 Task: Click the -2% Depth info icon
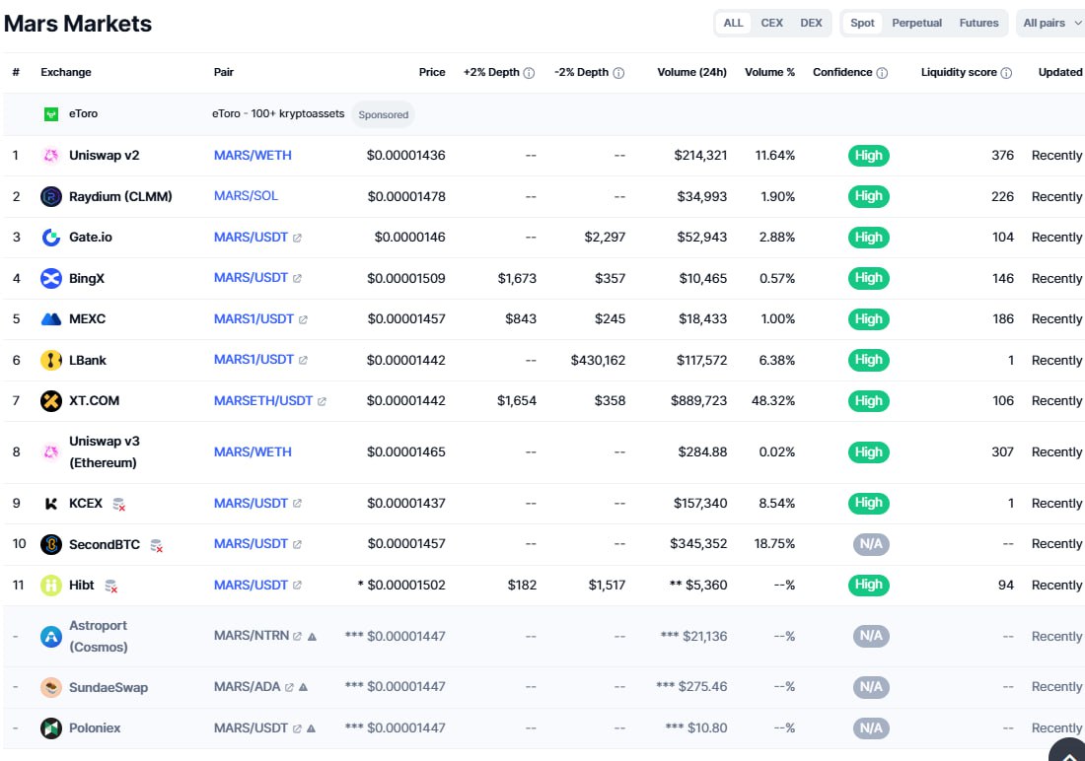(618, 73)
